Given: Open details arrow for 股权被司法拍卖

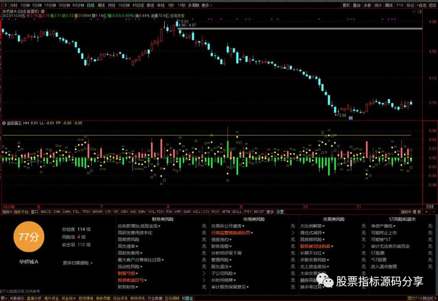Looking at the screenshot, I should pyautogui.click(x=363, y=246).
